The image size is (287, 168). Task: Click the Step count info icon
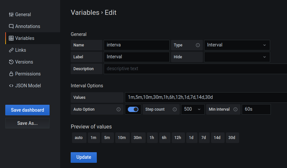click(x=175, y=109)
